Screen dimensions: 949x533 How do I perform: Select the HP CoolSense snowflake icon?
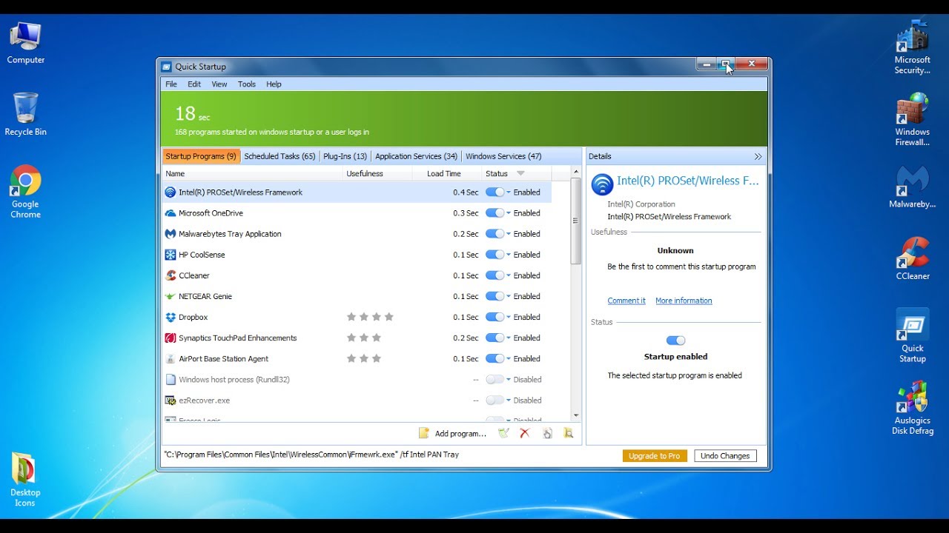click(x=171, y=255)
